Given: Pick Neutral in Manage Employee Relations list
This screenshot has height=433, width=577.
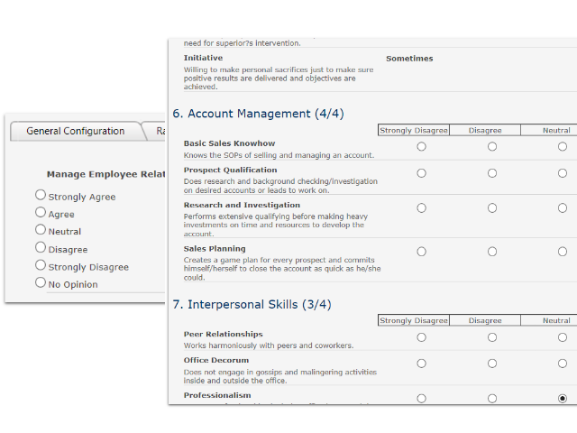Looking at the screenshot, I should coord(41,230).
